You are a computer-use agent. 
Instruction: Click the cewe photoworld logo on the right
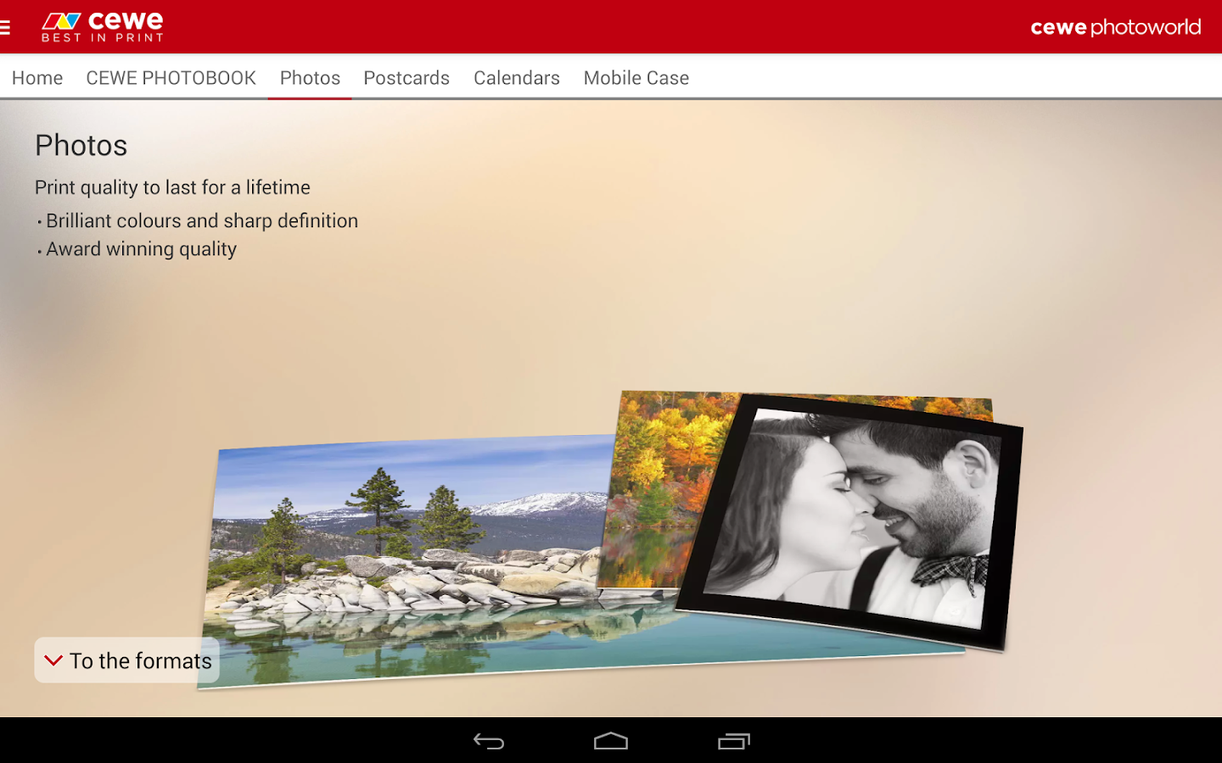click(x=1115, y=26)
